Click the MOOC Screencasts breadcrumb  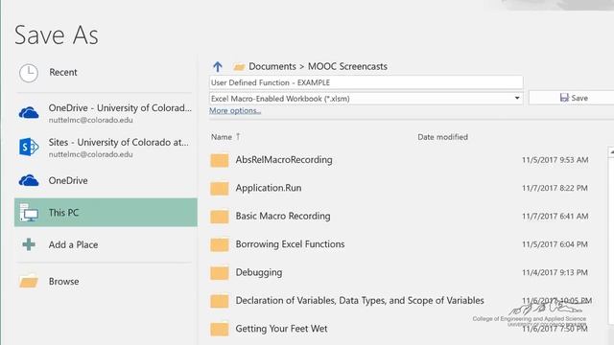tap(347, 66)
